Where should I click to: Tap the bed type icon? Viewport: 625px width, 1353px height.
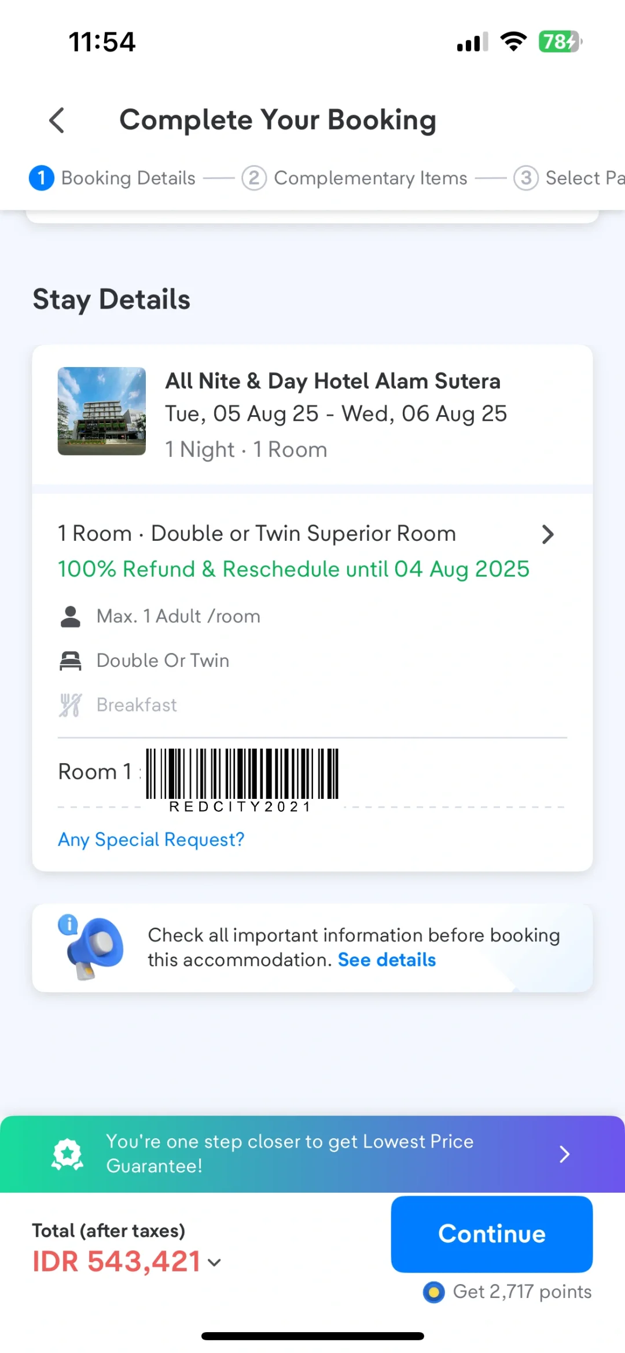point(71,661)
